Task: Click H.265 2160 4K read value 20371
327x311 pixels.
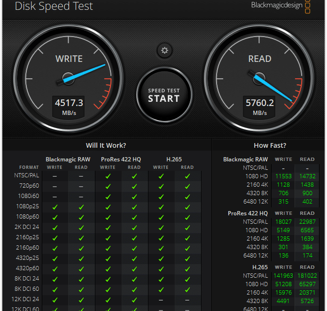Action: (307, 293)
